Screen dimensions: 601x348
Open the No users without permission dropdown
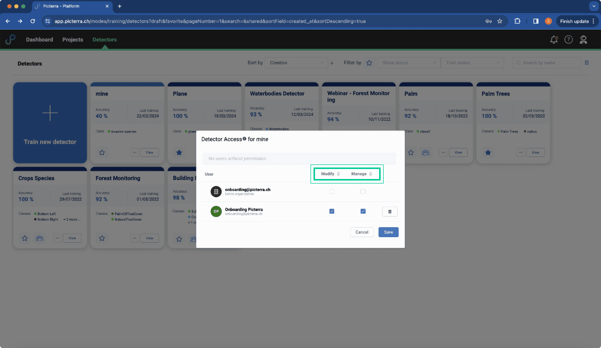[299, 158]
